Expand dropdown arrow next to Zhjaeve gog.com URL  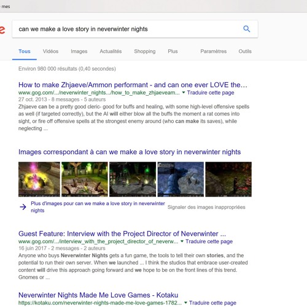click(x=184, y=93)
